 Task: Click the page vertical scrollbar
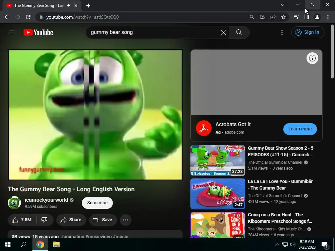pyautogui.click(x=332, y=52)
